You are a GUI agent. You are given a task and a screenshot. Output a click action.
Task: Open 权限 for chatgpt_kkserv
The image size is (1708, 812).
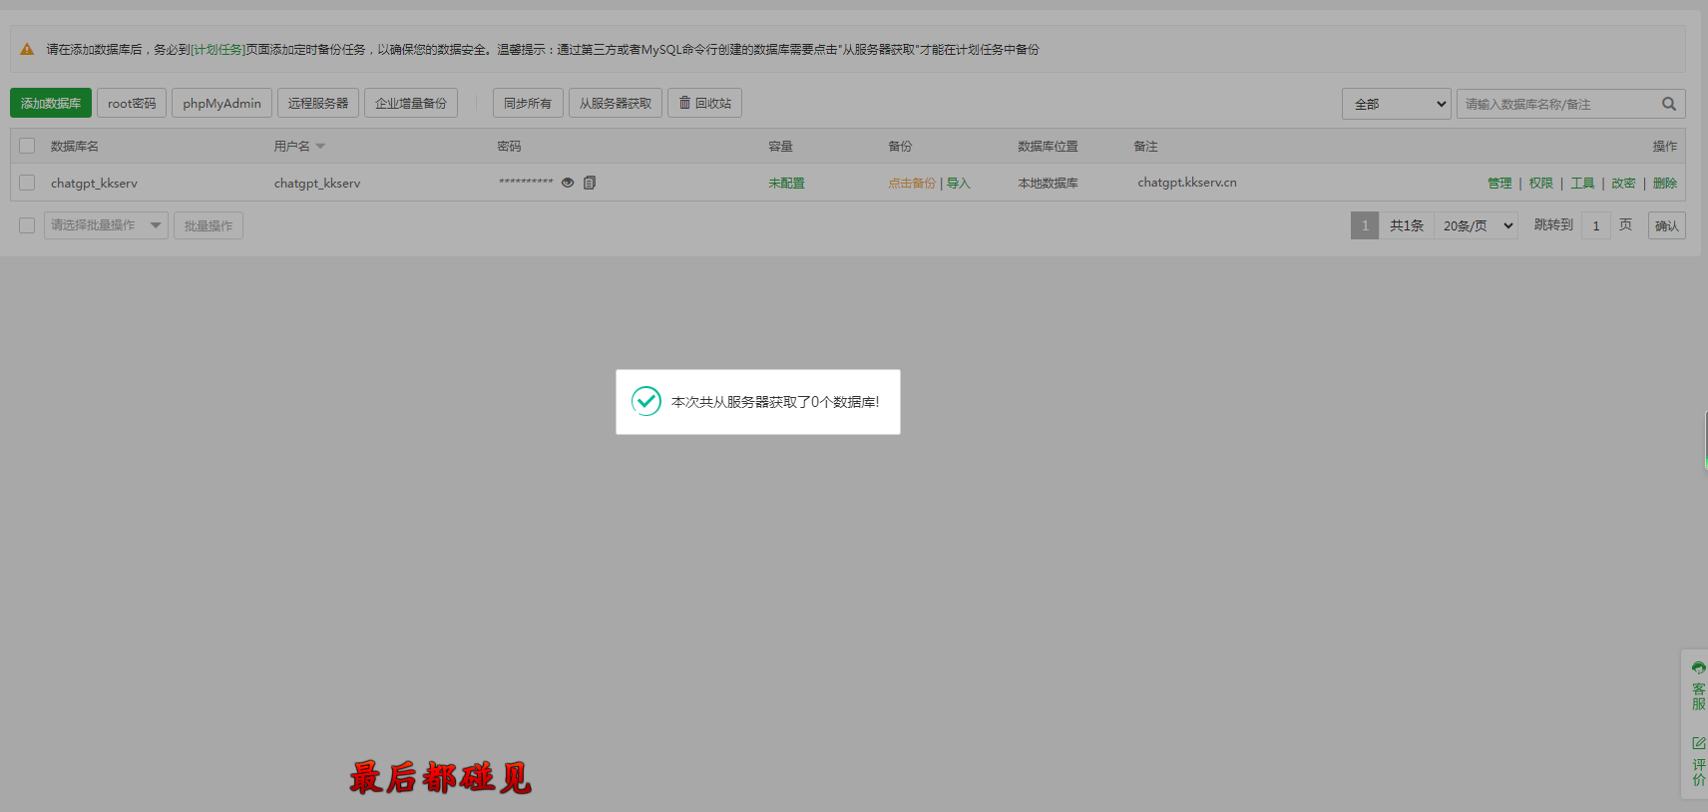pos(1541,184)
